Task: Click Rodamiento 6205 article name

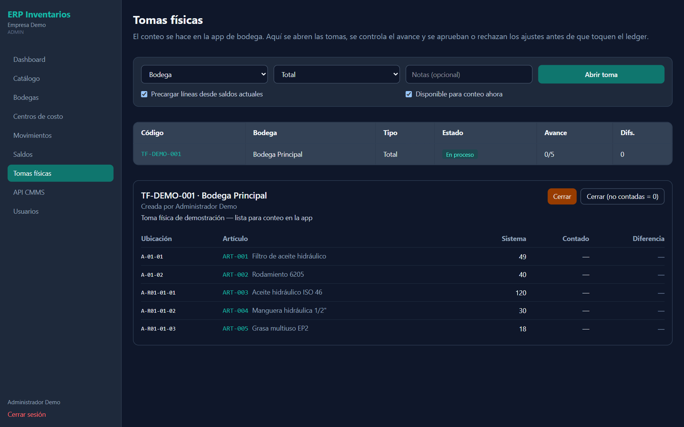Action: (278, 274)
